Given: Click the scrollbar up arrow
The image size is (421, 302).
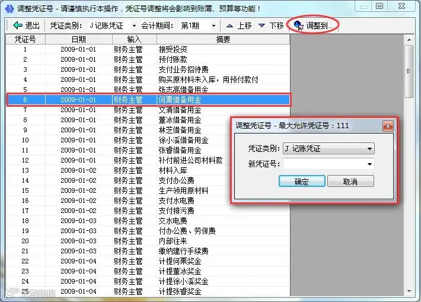Looking at the screenshot, I should 409,40.
